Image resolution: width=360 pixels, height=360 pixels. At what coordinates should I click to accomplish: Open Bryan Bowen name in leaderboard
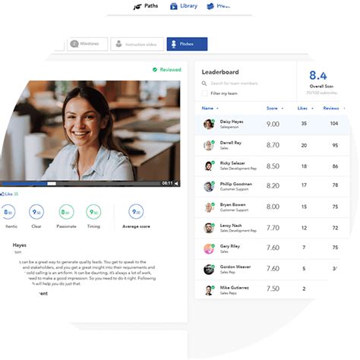pos(232,204)
